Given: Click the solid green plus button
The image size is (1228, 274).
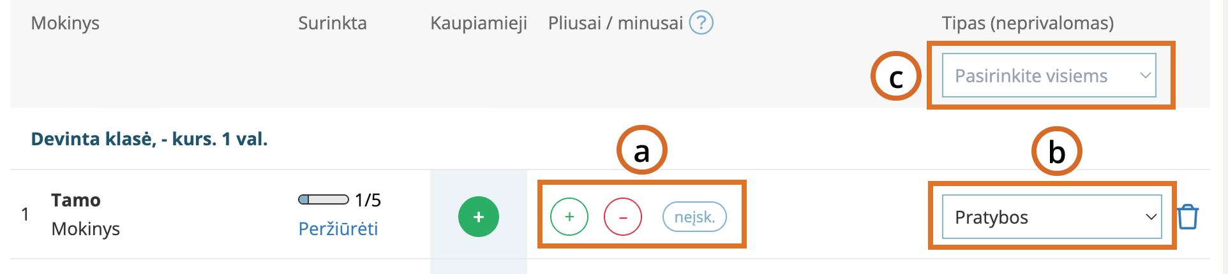Looking at the screenshot, I should [x=478, y=217].
